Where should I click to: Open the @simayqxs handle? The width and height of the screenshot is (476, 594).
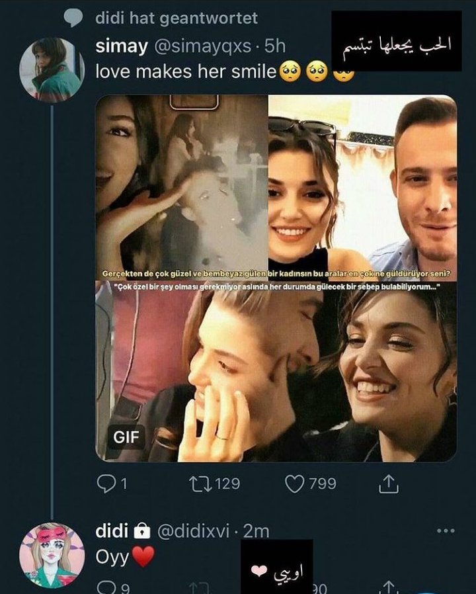pyautogui.click(x=207, y=46)
